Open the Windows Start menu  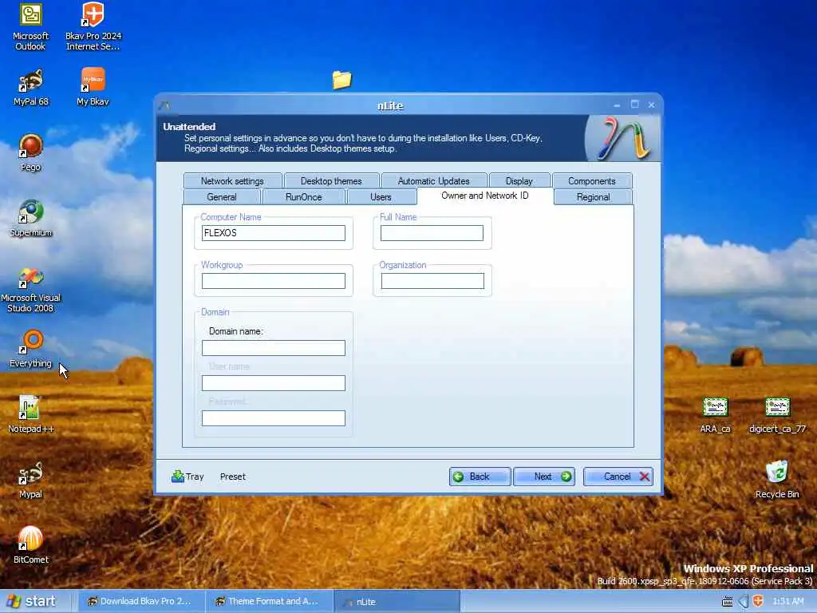point(31,601)
